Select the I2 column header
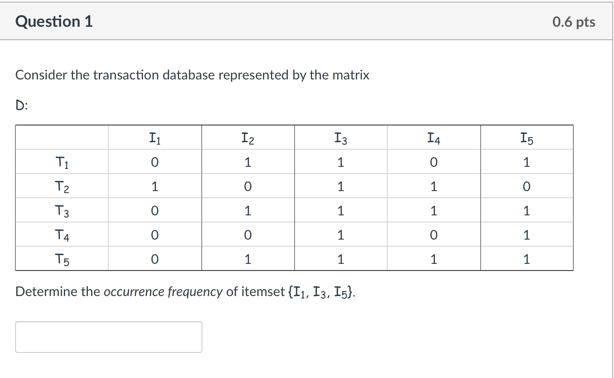The image size is (614, 378). point(248,138)
